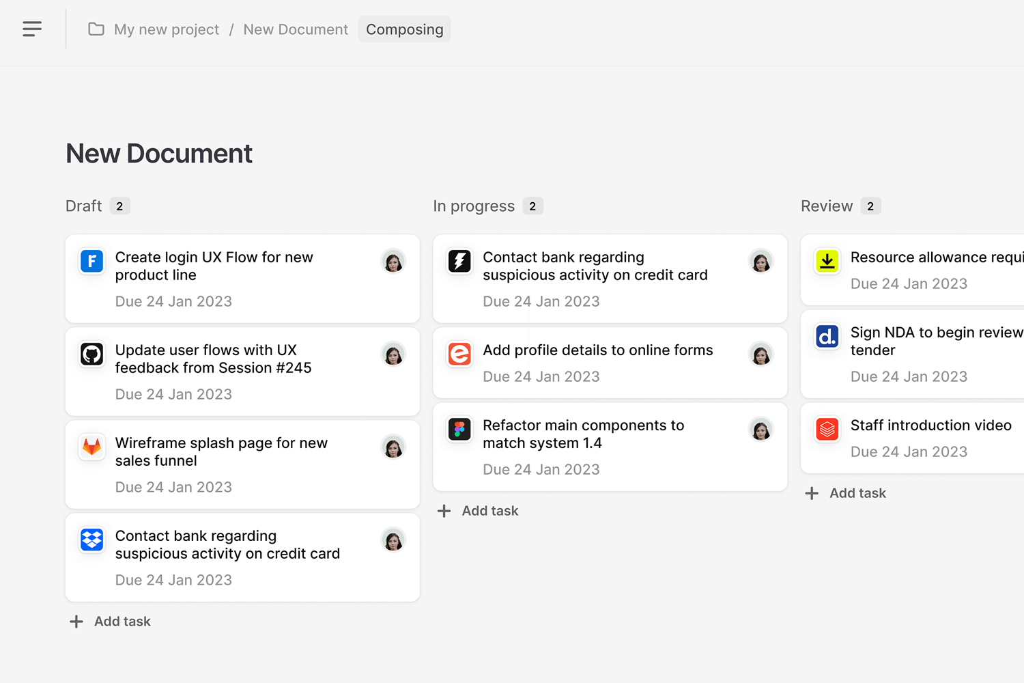The height and width of the screenshot is (683, 1024).
Task: Click the blue F icon on login UX card
Action: point(92,261)
